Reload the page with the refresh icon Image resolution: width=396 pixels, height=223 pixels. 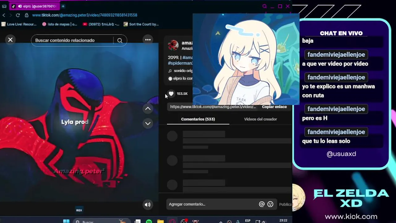point(18,15)
